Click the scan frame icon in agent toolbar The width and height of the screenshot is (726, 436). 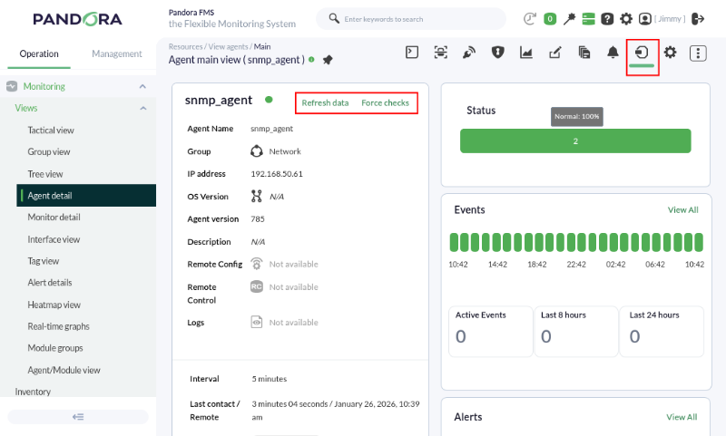[440, 53]
